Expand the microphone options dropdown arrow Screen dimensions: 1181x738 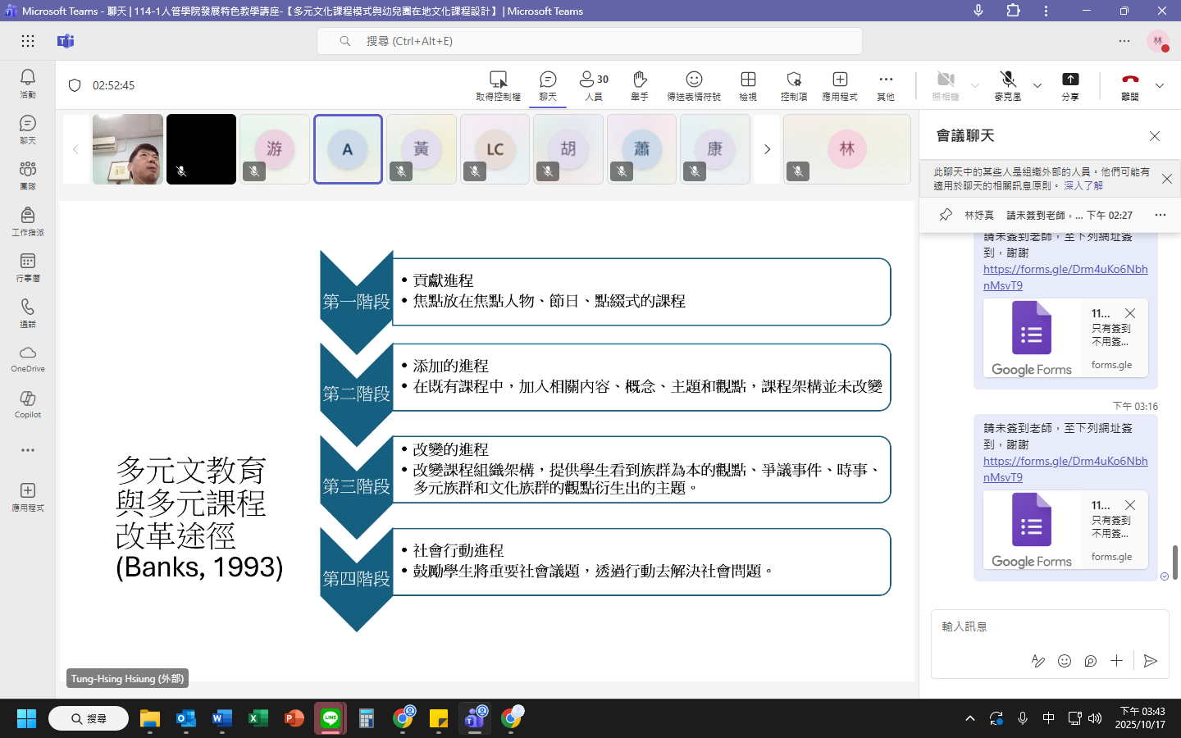pyautogui.click(x=1037, y=85)
